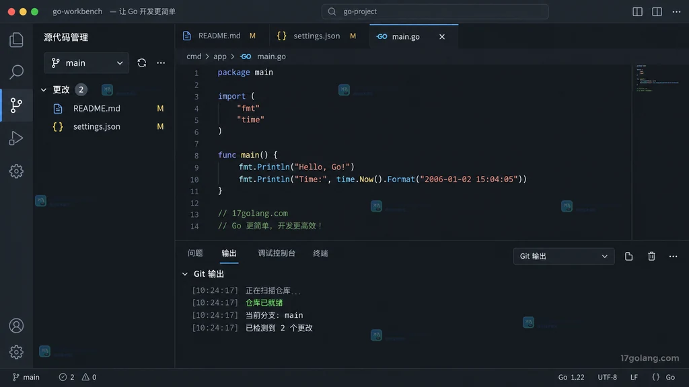Open the Git 输出 channel dropdown
The width and height of the screenshot is (689, 387).
[564, 256]
